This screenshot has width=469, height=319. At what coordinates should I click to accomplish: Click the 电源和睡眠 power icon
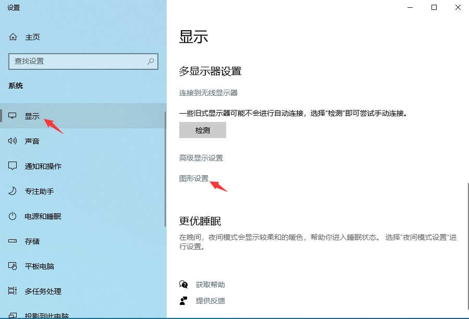coord(13,216)
